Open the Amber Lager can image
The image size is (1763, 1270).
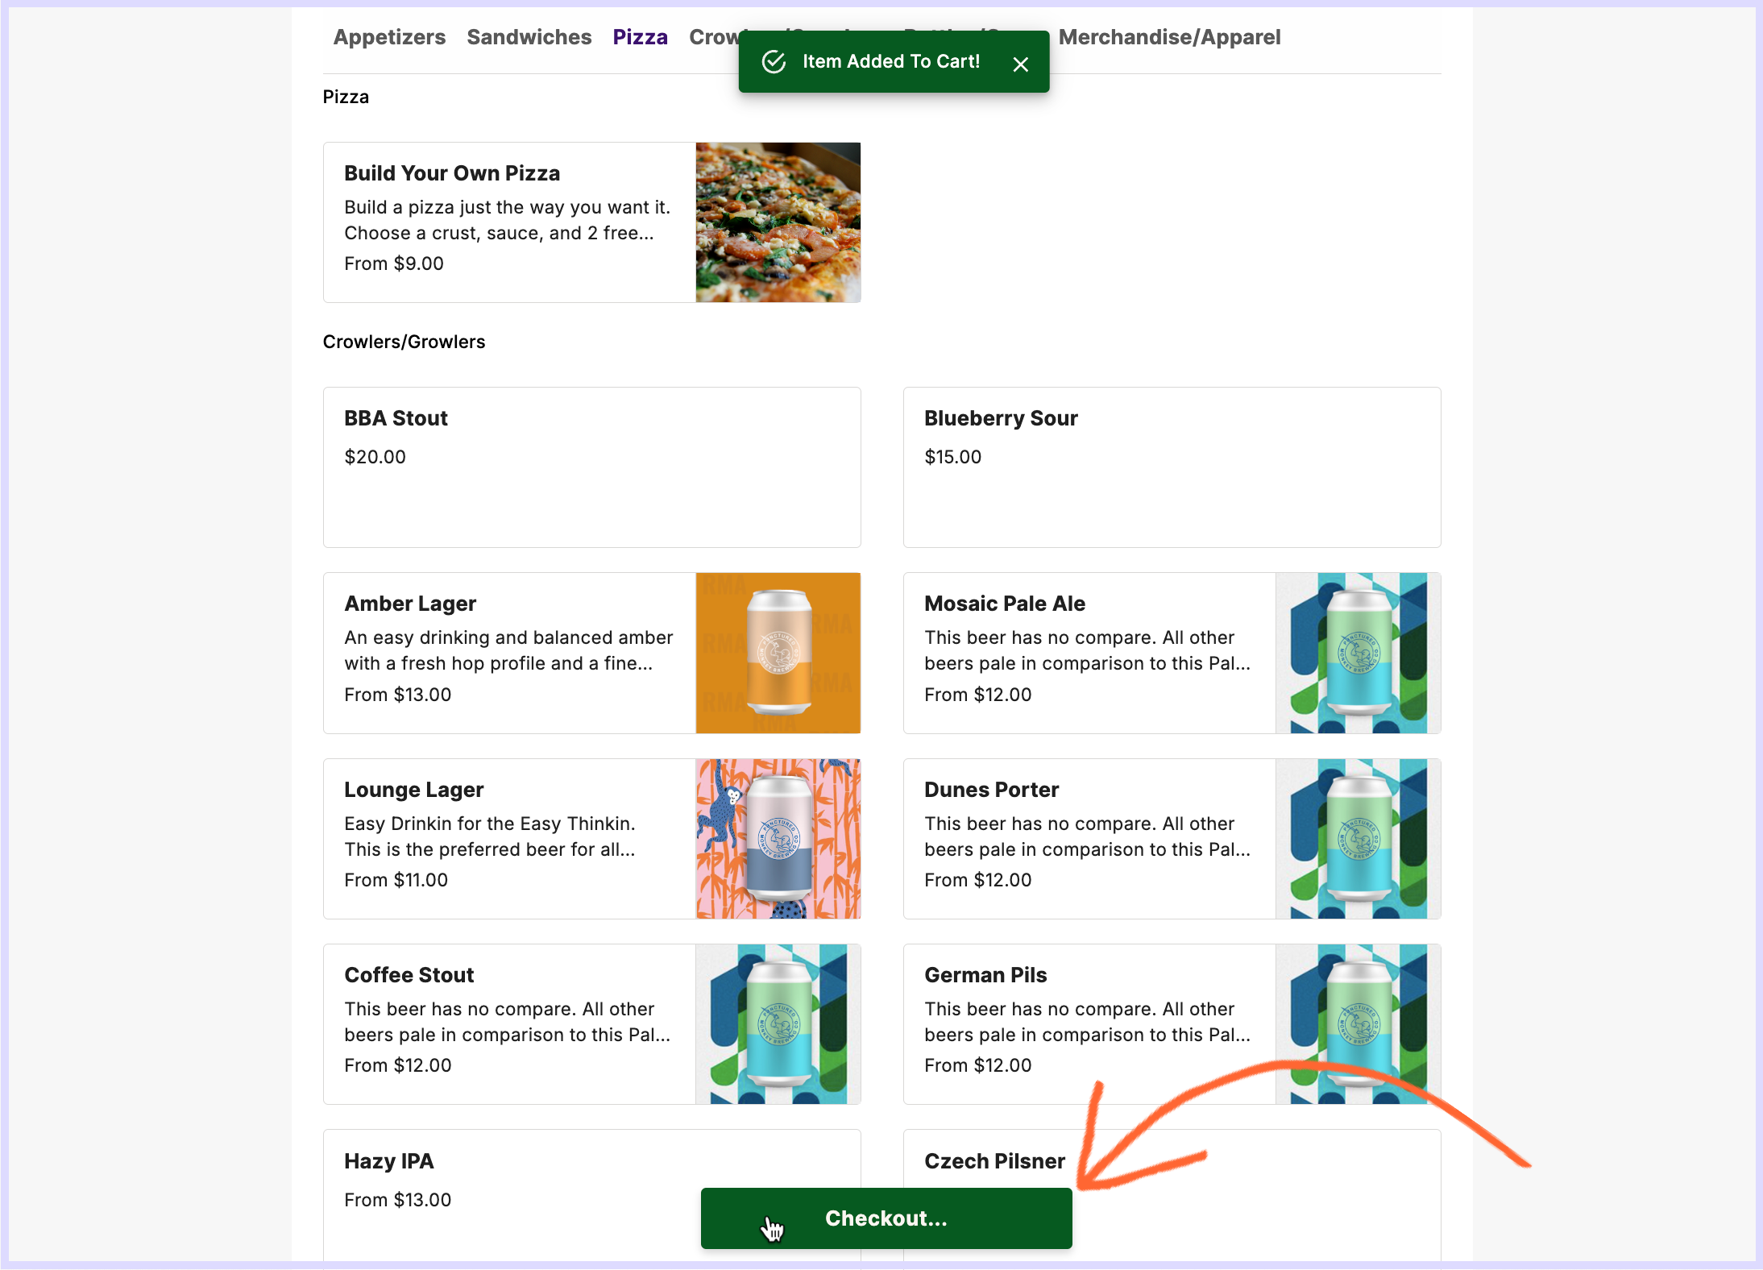pyautogui.click(x=778, y=653)
